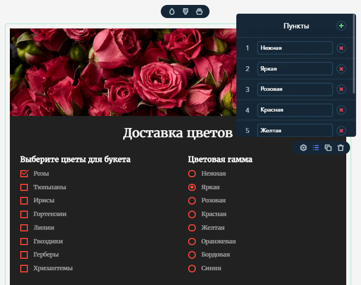Toggle the items list icon

pos(316,148)
